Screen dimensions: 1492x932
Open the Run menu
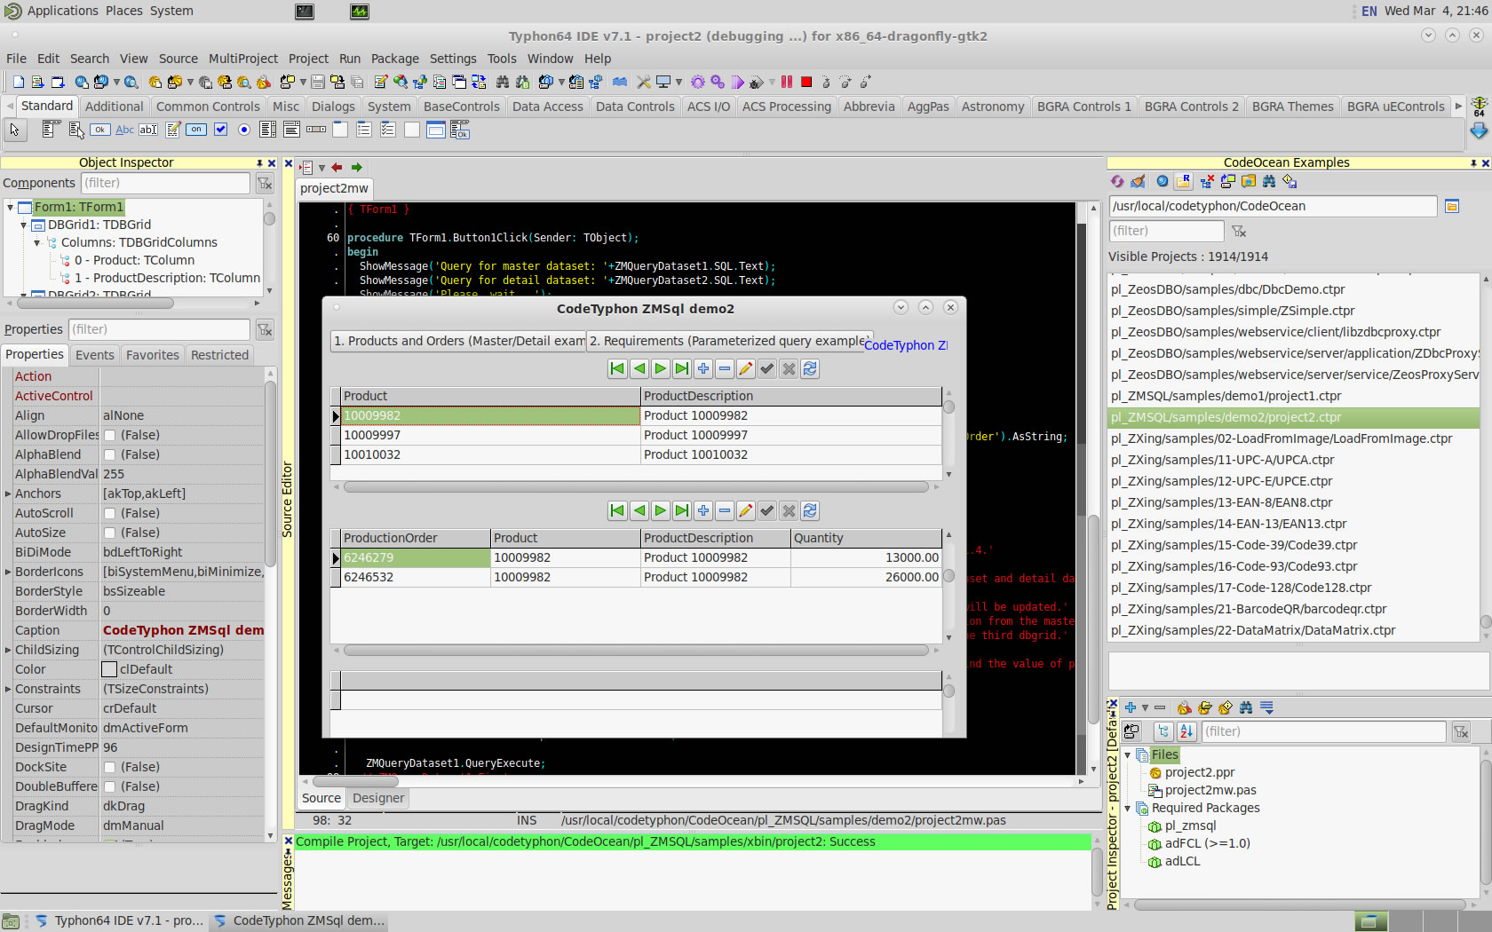tap(350, 59)
